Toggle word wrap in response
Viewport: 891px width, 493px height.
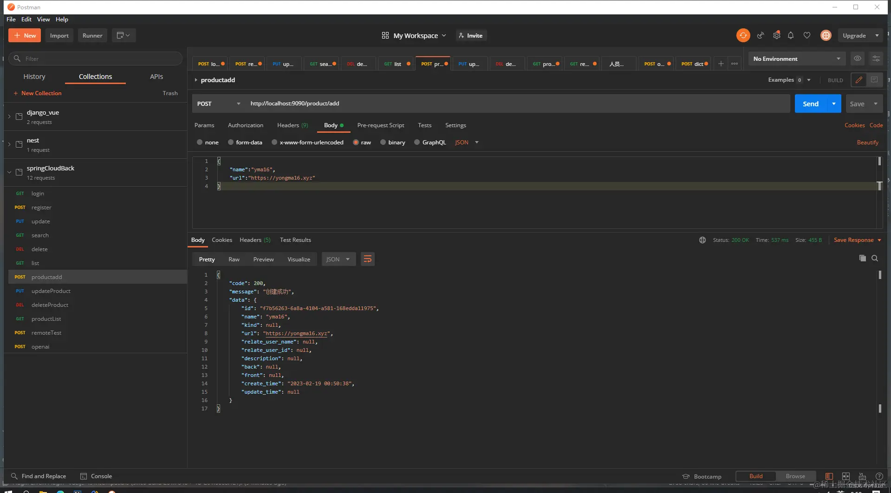pyautogui.click(x=367, y=259)
